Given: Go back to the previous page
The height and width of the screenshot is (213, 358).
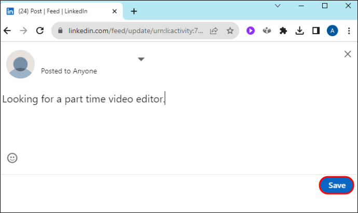Looking at the screenshot, I should (x=7, y=31).
